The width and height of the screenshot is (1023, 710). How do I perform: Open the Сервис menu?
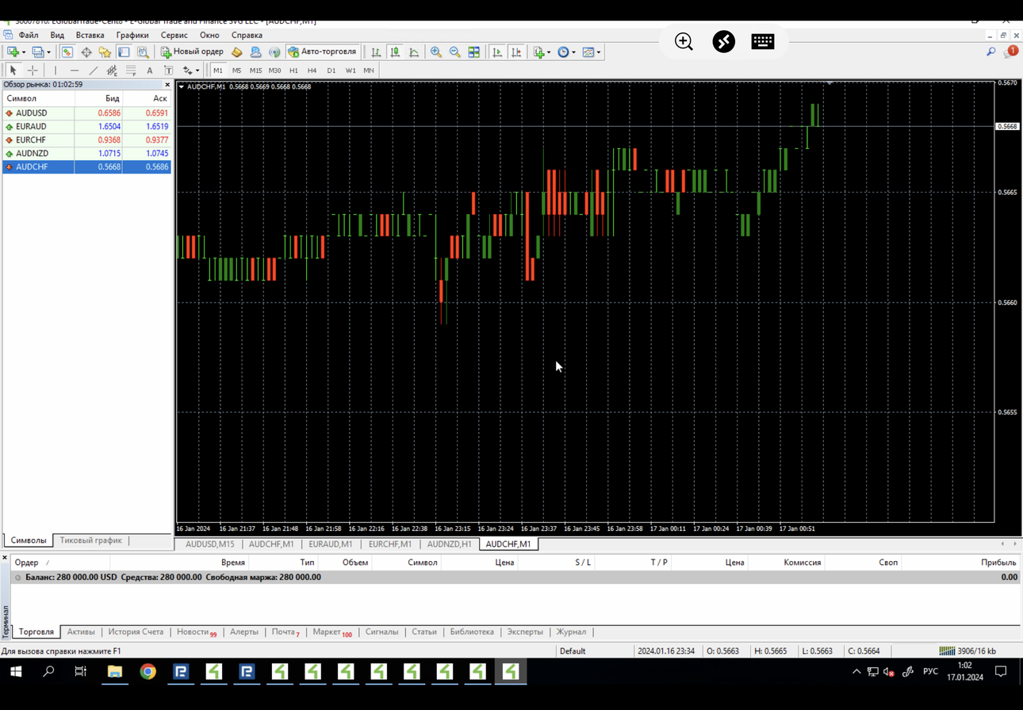(x=174, y=35)
